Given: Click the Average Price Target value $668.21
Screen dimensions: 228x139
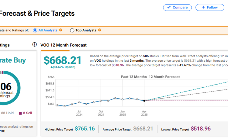Looking at the screenshot, I should 143,129.
